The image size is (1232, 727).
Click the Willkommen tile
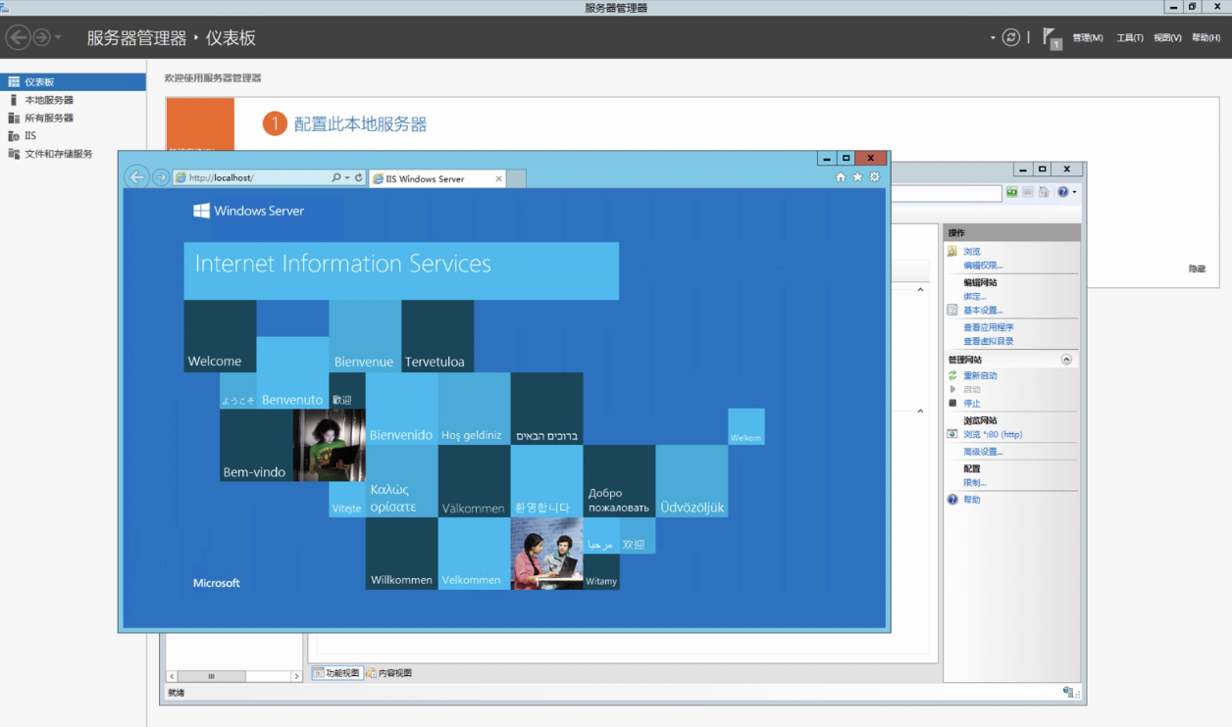(401, 554)
